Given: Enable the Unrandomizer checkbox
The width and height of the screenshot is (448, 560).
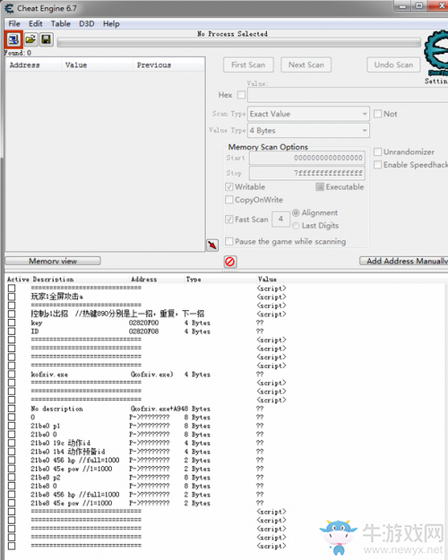Looking at the screenshot, I should pyautogui.click(x=377, y=151).
